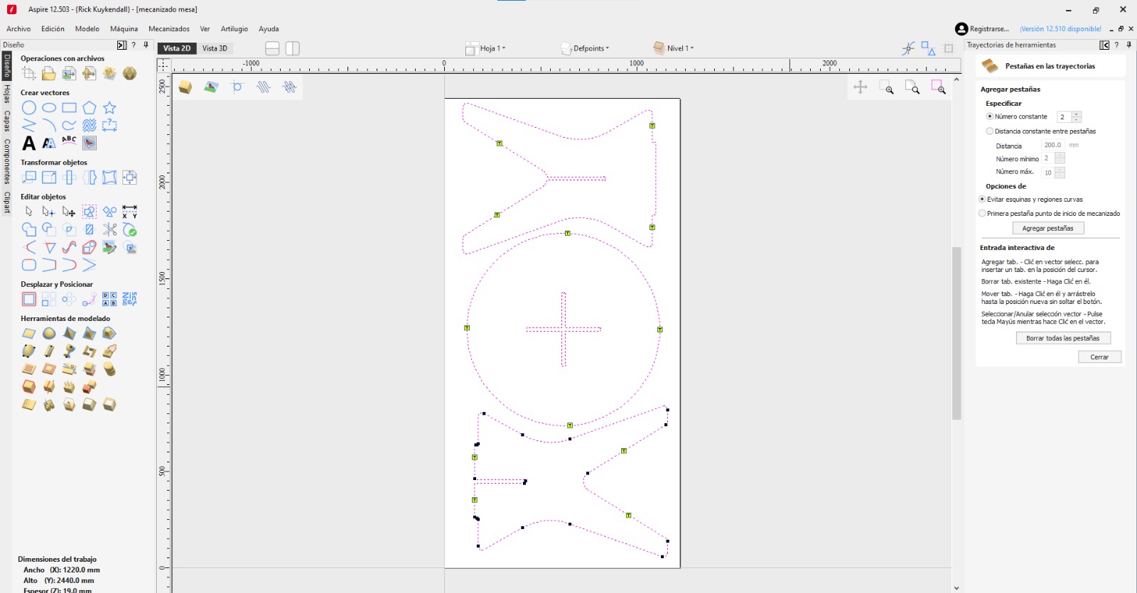Click the Node Editing cursor tool
This screenshot has width=1137, height=593.
[49, 212]
